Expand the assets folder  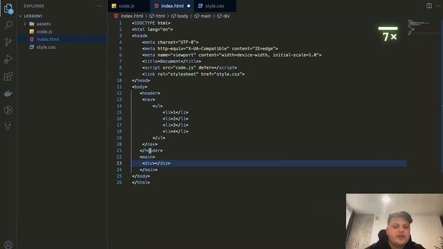point(25,24)
